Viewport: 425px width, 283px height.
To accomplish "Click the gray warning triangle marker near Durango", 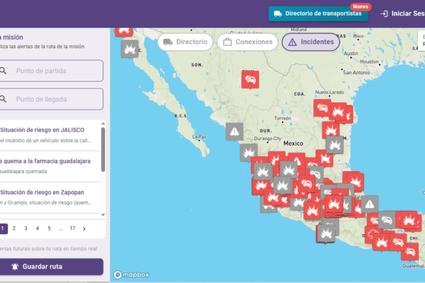I will [x=235, y=131].
